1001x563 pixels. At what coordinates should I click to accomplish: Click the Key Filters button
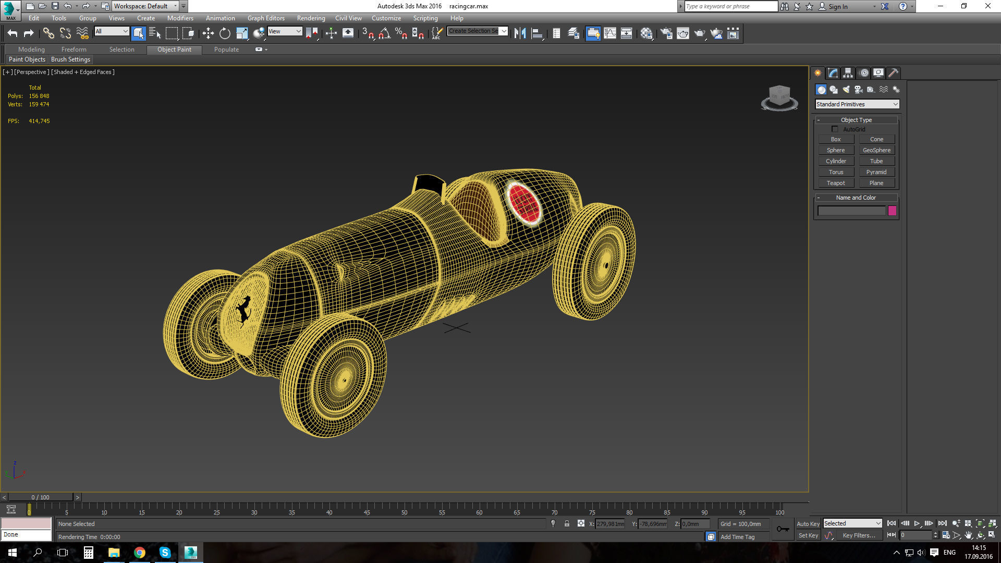pyautogui.click(x=859, y=535)
